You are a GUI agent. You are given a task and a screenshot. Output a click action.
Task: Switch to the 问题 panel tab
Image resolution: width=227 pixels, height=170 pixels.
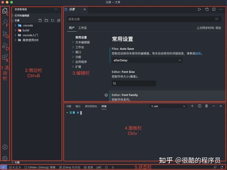pos(69,106)
